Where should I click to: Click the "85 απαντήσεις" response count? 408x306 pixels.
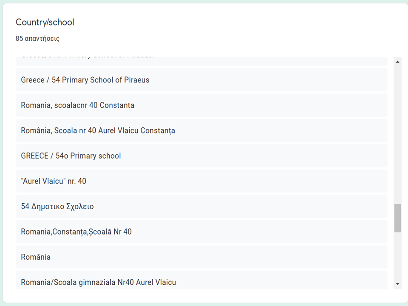click(x=37, y=39)
